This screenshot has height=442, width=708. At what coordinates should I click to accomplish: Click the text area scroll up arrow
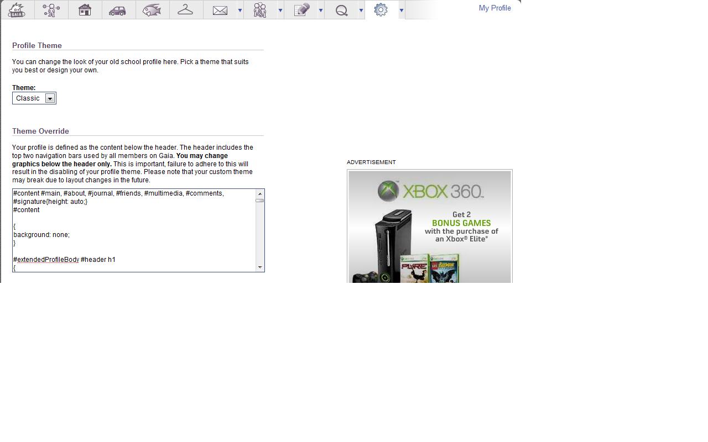point(260,193)
